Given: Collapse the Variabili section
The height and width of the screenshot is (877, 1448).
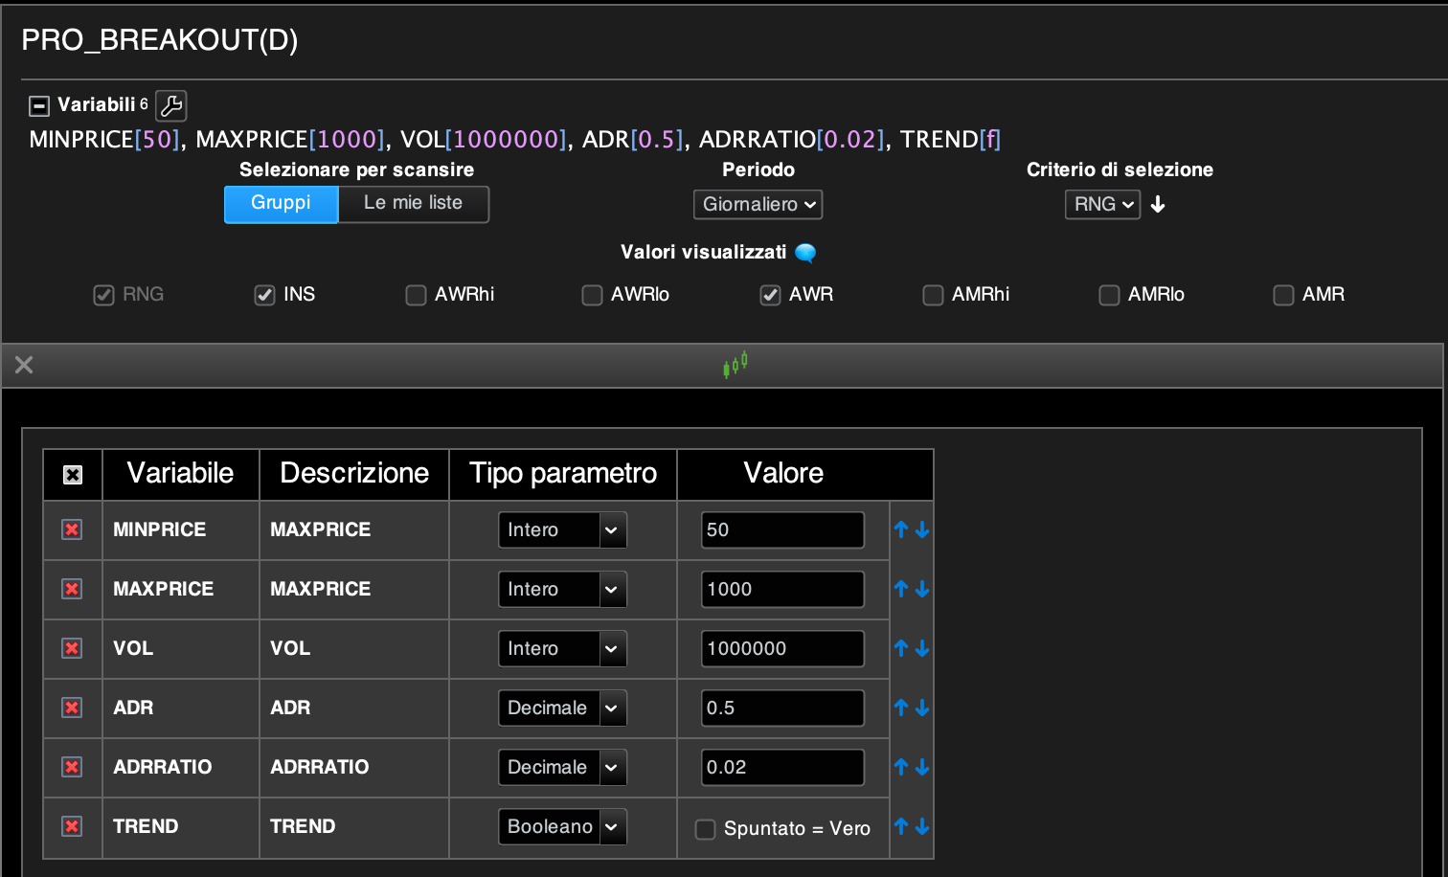Looking at the screenshot, I should coord(39,105).
